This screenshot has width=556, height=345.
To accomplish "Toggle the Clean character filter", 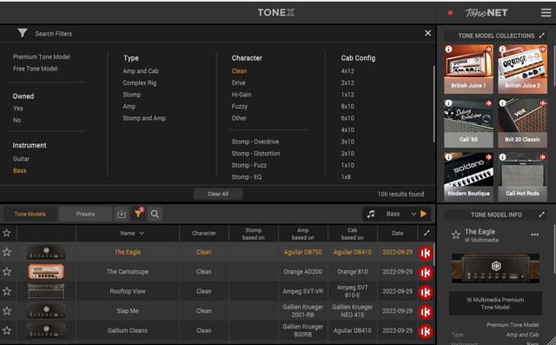I will 239,71.
